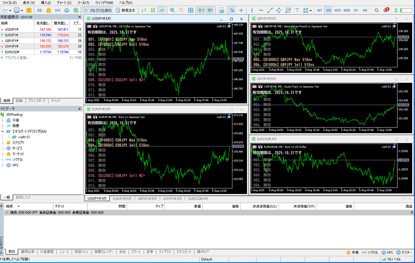
Task: Toggle the cursor arrow selection mode
Action: (x=232, y=10)
